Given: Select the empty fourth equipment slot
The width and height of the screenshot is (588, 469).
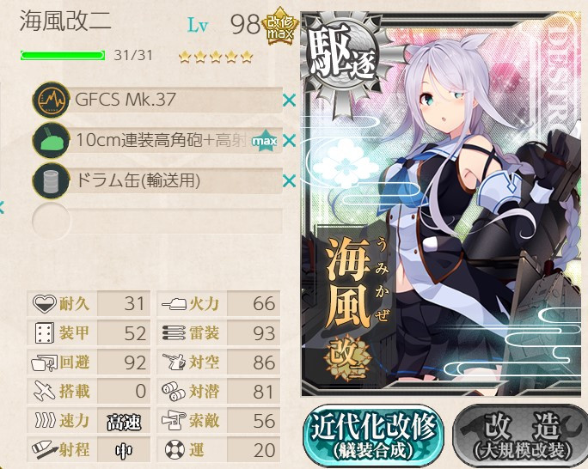Looking at the screenshot, I should (157, 221).
